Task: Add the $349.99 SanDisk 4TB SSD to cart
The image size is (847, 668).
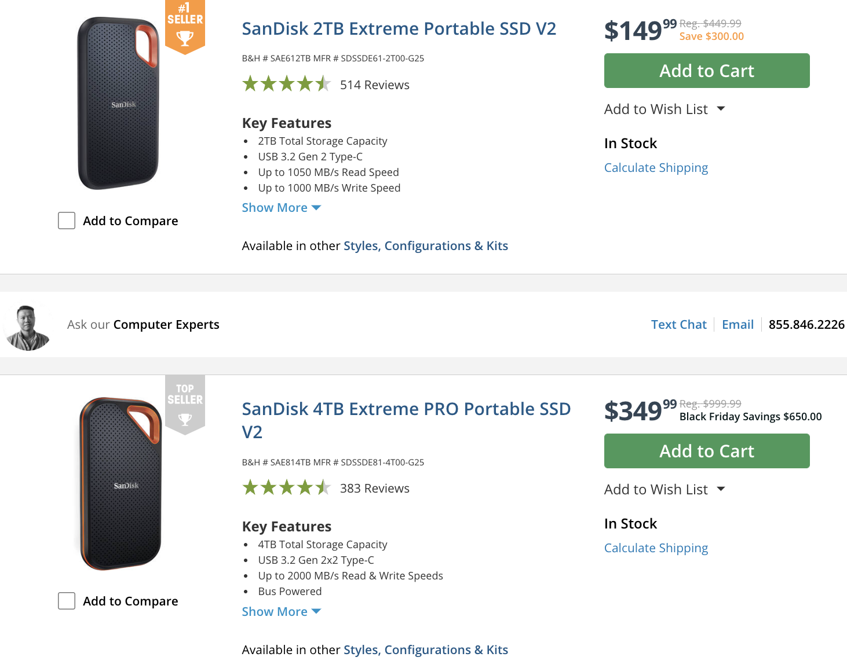Action: (706, 451)
